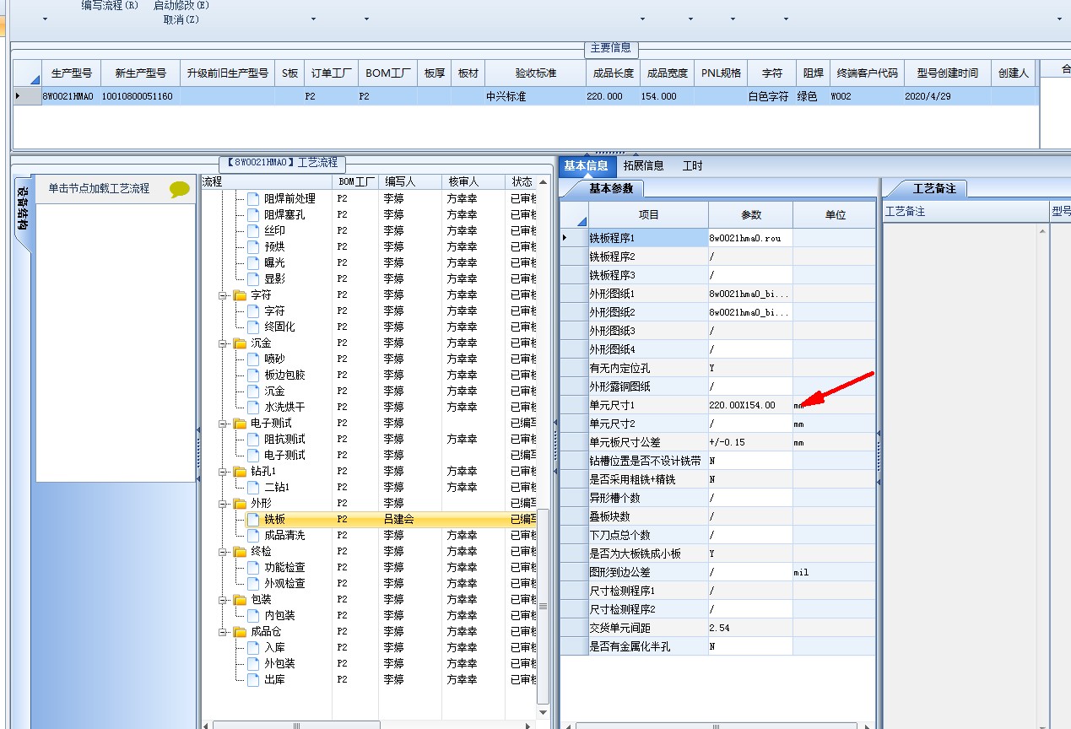
Task: Collapse the 终检 folder node
Action: (x=224, y=551)
